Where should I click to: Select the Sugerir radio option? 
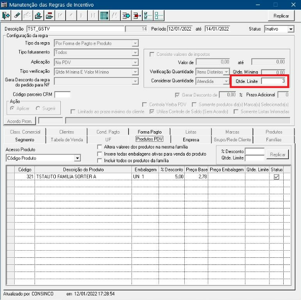38,108
